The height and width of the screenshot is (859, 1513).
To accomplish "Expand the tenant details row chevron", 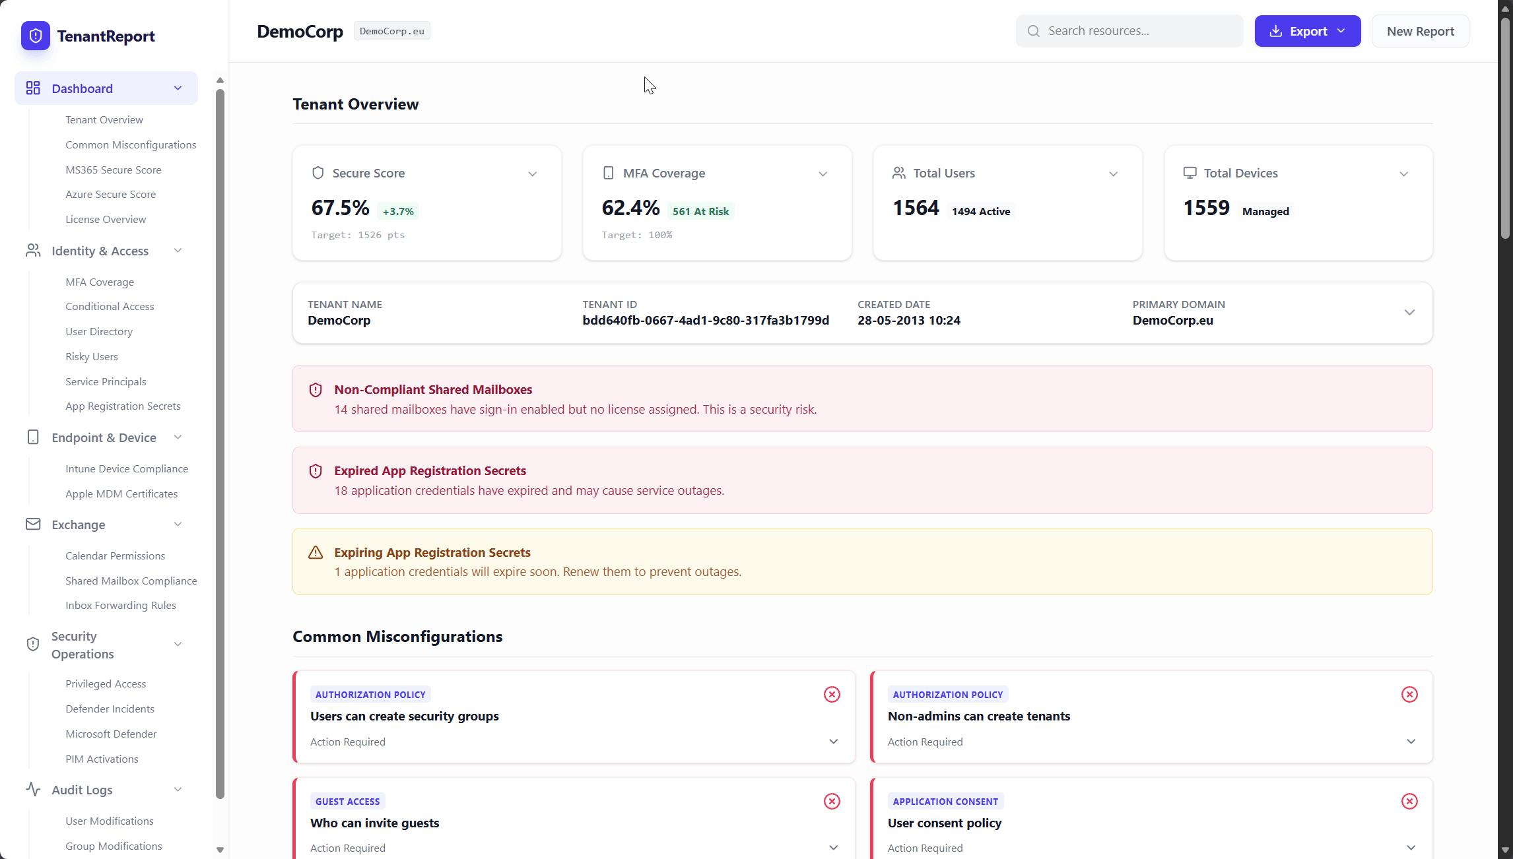I will coord(1409,313).
